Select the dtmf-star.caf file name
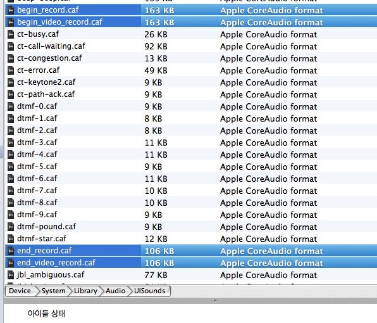Viewport: 377px width, 323px height. pyautogui.click(x=42, y=239)
